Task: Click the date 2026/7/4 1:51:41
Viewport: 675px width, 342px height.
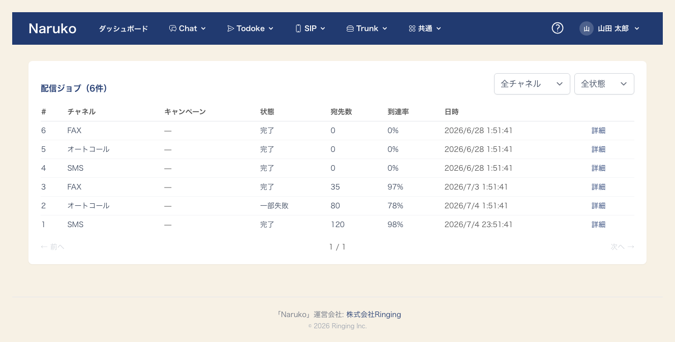Action: coord(476,206)
